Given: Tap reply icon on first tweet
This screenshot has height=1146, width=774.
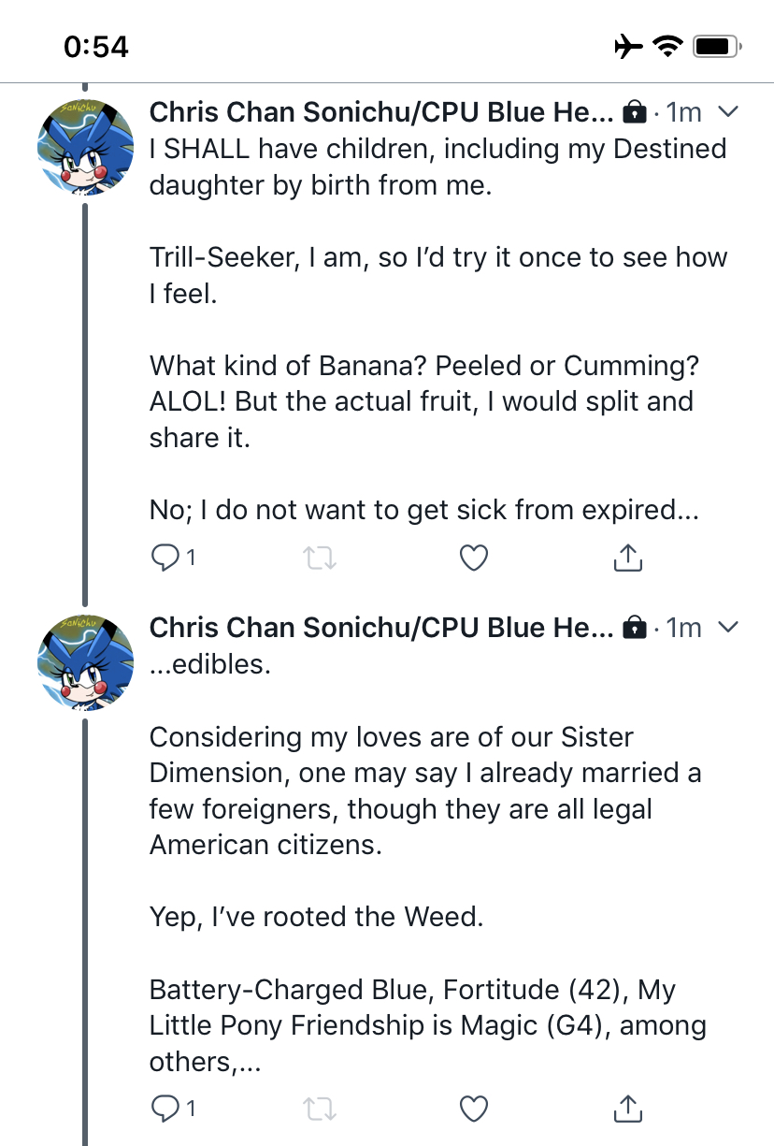Looking at the screenshot, I should click(165, 558).
